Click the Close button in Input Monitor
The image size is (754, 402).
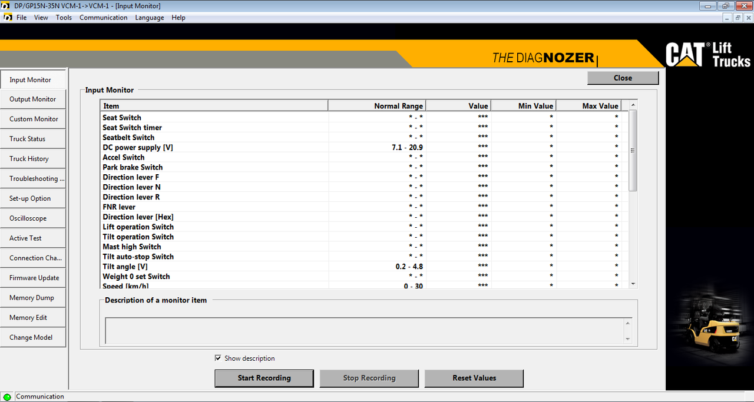pyautogui.click(x=623, y=78)
